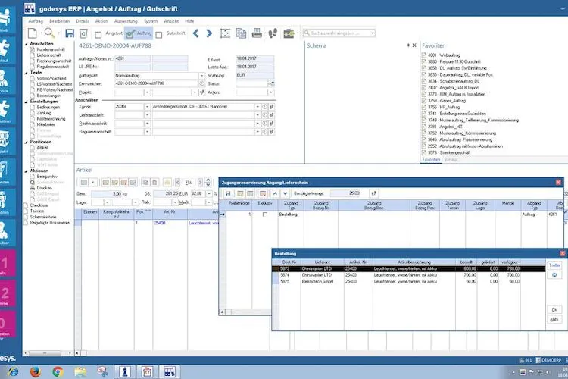Open the Aktion dropdown arrow
This screenshot has height=379, width=568.
271,92
